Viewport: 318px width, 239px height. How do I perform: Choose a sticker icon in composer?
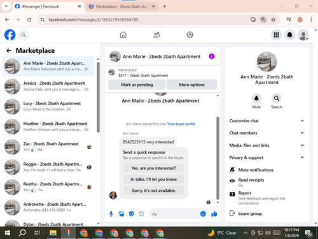click(x=132, y=214)
